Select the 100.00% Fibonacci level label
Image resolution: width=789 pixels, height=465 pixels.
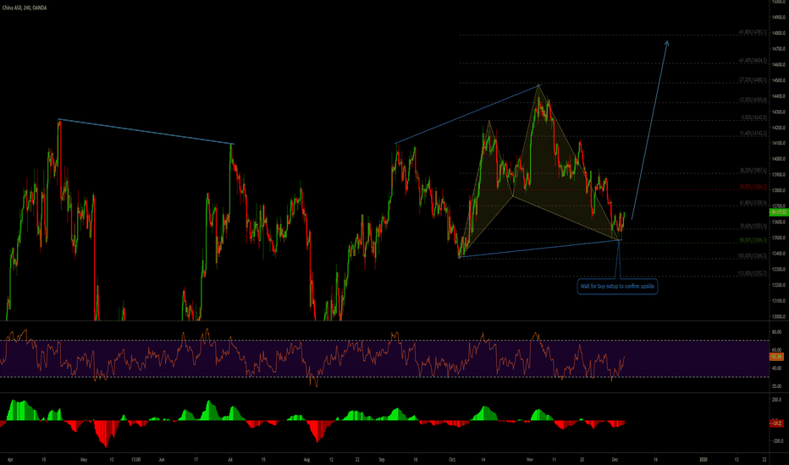point(753,256)
